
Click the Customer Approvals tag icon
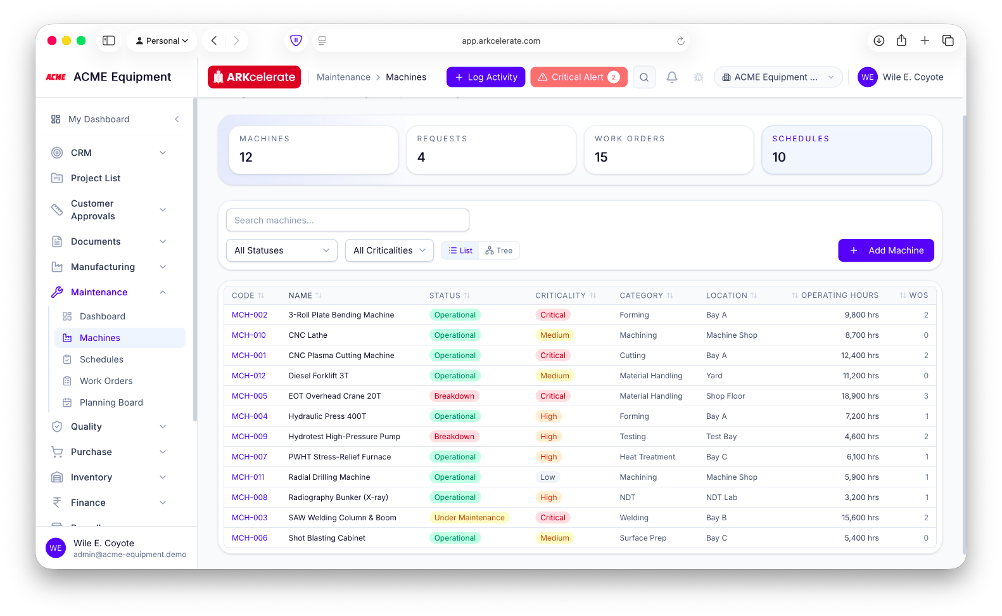click(x=57, y=210)
